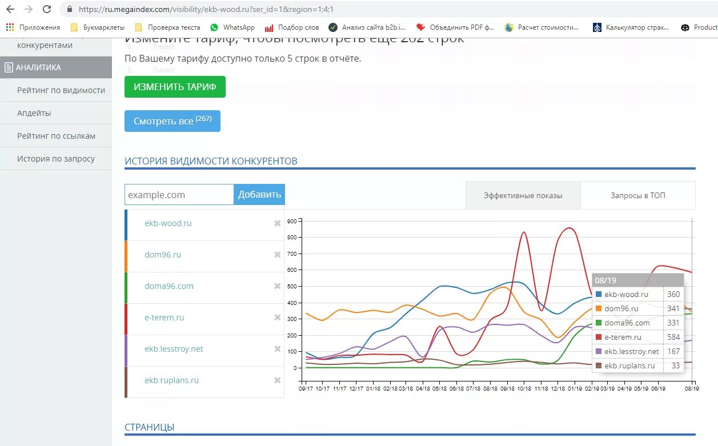The width and height of the screenshot is (718, 446).
Task: Click the 08/19 x-axis label
Action: pos(693,388)
